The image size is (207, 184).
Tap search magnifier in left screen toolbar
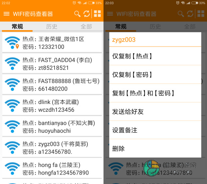(x=77, y=14)
